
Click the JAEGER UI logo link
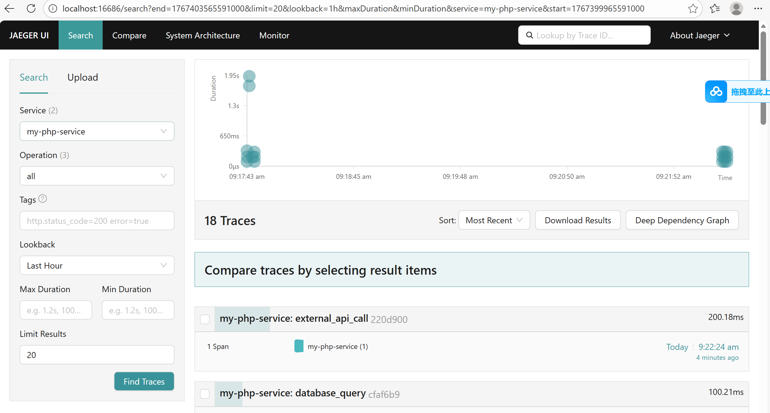29,35
